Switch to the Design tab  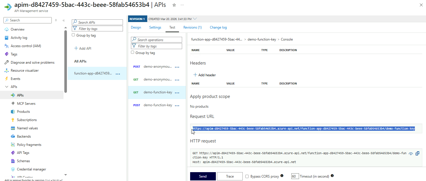136,27
